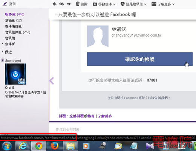The width and height of the screenshot is (196, 151).
Task: Click the Windows Start button
Action: point(6,146)
